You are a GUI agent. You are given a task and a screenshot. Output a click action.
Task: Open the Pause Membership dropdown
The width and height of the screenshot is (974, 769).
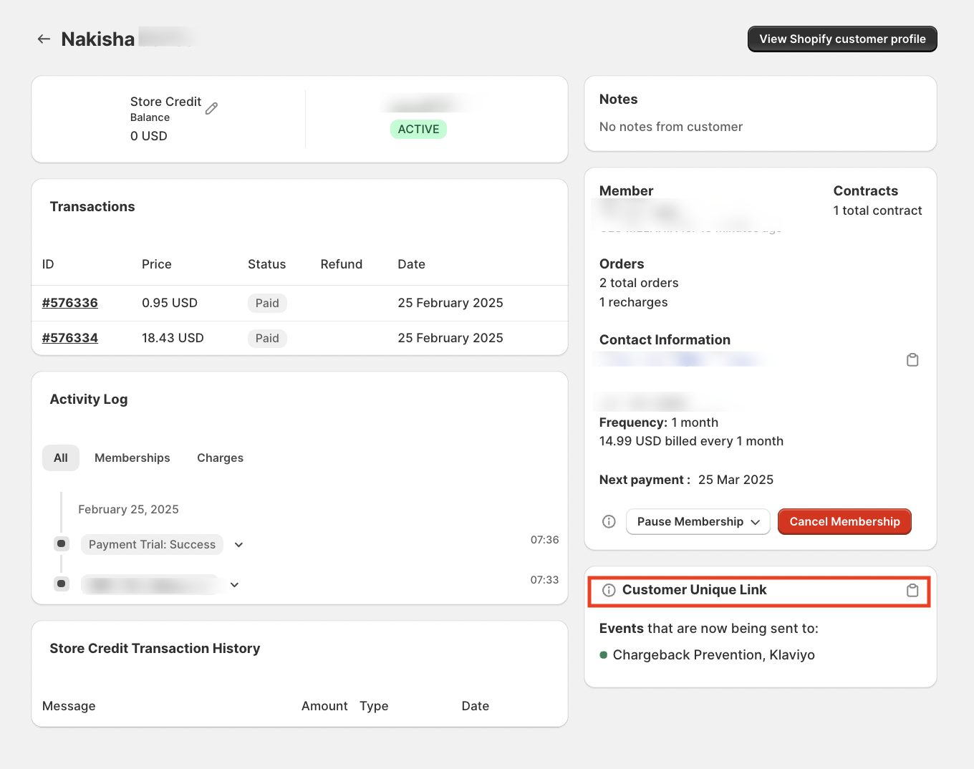[x=698, y=521]
